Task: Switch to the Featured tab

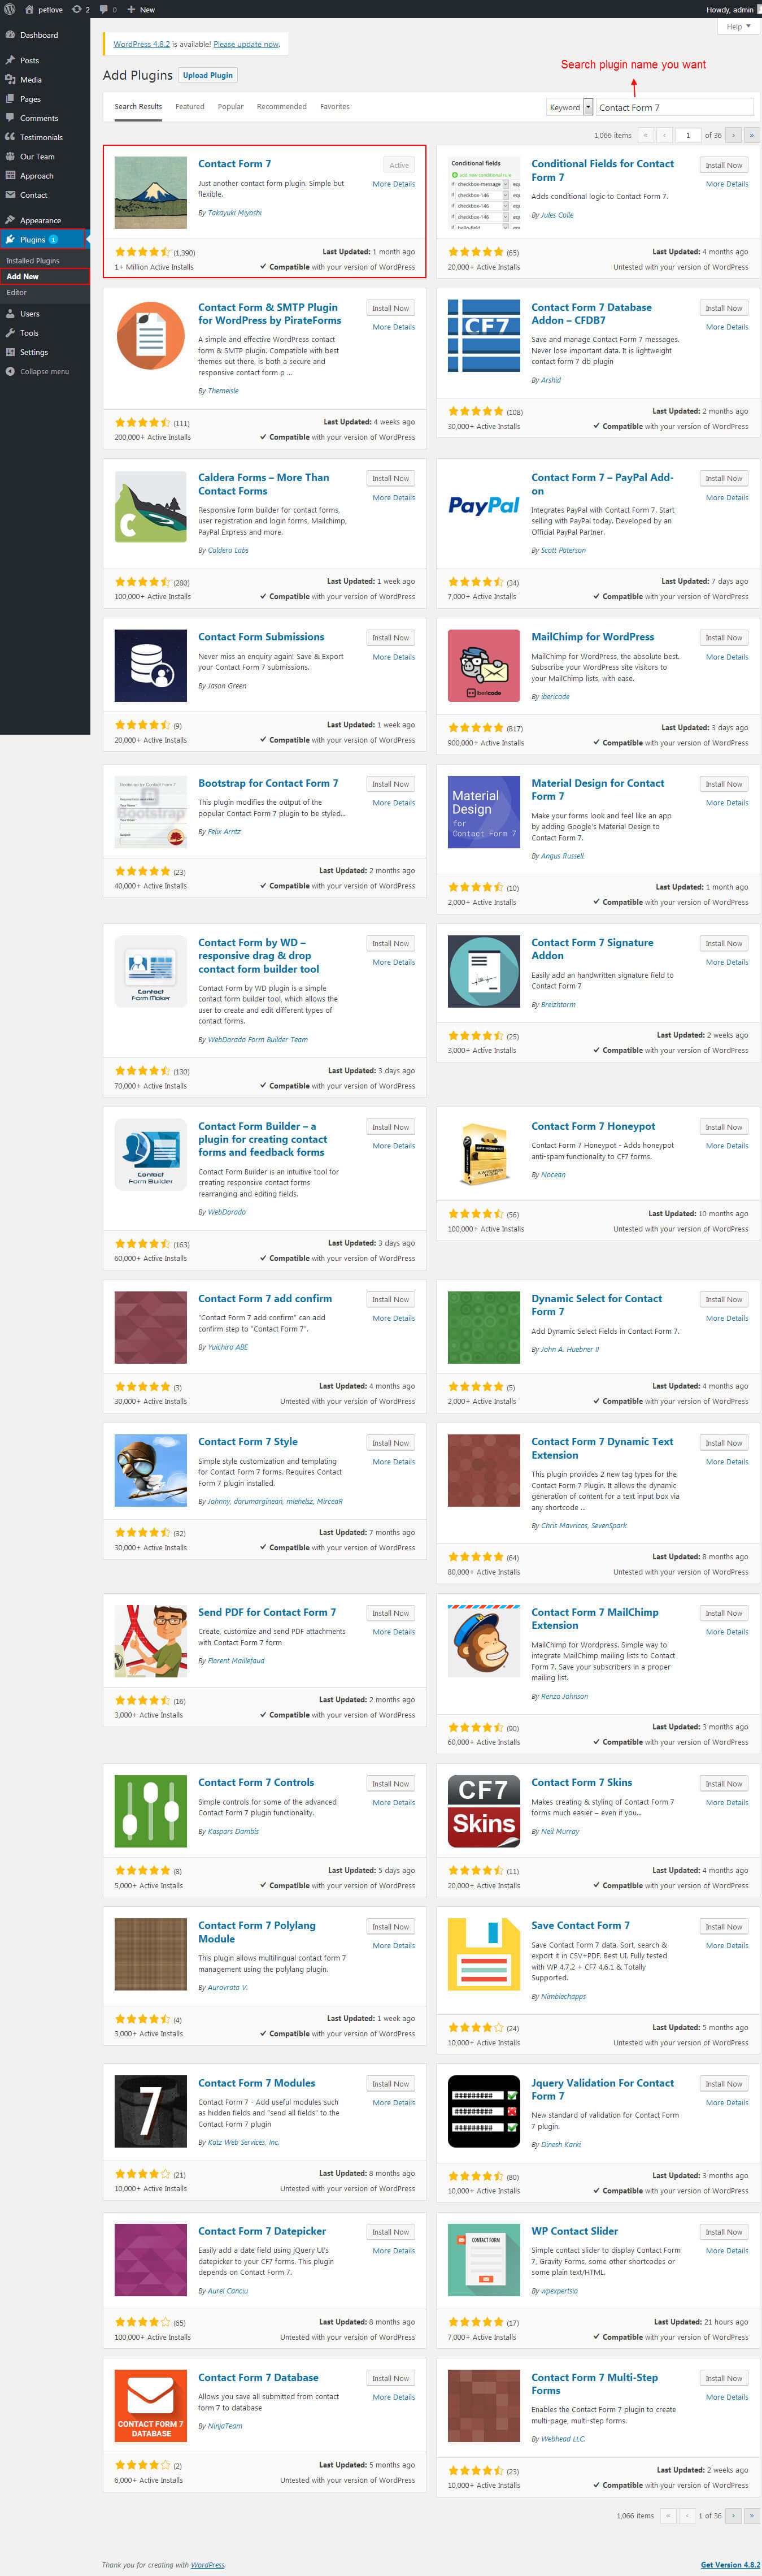Action: point(190,107)
